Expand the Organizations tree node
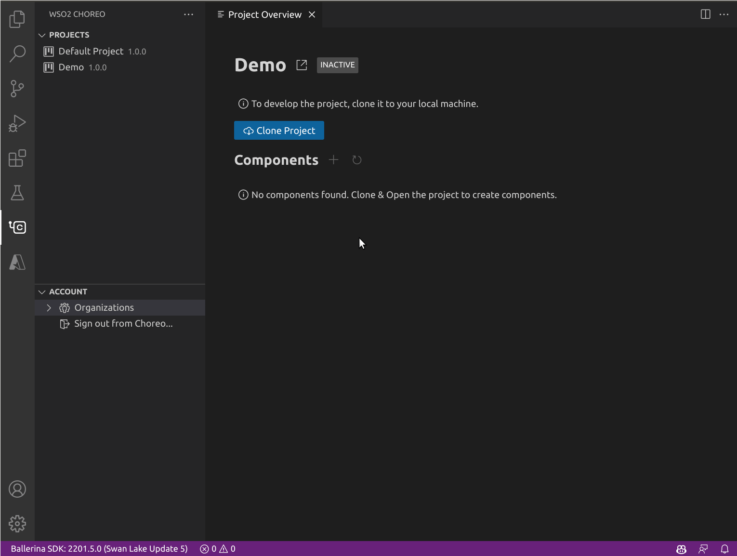The height and width of the screenshot is (556, 737). pyautogui.click(x=49, y=308)
